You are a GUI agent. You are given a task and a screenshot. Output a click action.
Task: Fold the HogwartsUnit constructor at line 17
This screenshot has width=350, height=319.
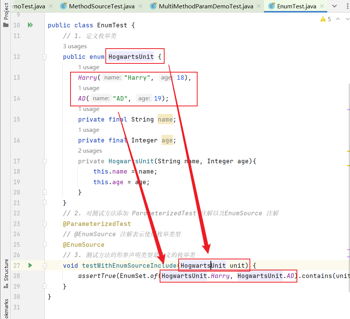(x=44, y=161)
